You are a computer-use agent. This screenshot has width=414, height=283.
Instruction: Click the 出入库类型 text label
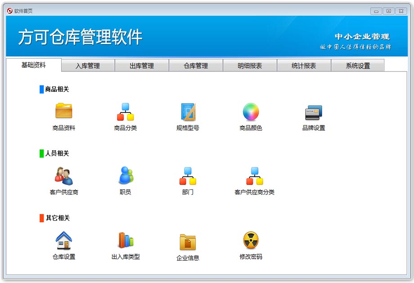tap(126, 256)
